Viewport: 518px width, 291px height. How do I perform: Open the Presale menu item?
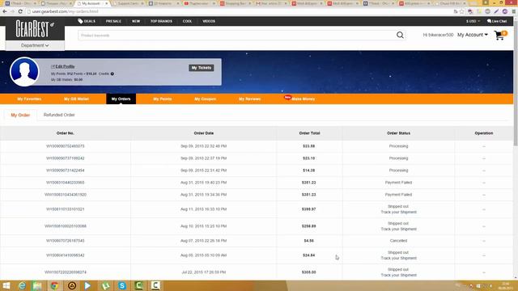click(113, 21)
